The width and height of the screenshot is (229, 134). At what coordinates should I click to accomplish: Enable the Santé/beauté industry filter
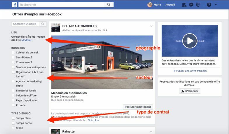click(13, 58)
